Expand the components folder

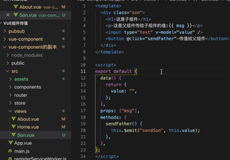tap(10, 87)
